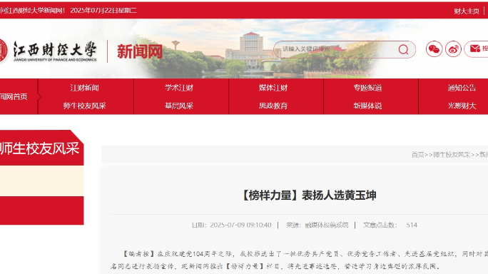The width and height of the screenshot is (488, 274).
Task: Open the 专题报道 menu item
Action: point(367,88)
